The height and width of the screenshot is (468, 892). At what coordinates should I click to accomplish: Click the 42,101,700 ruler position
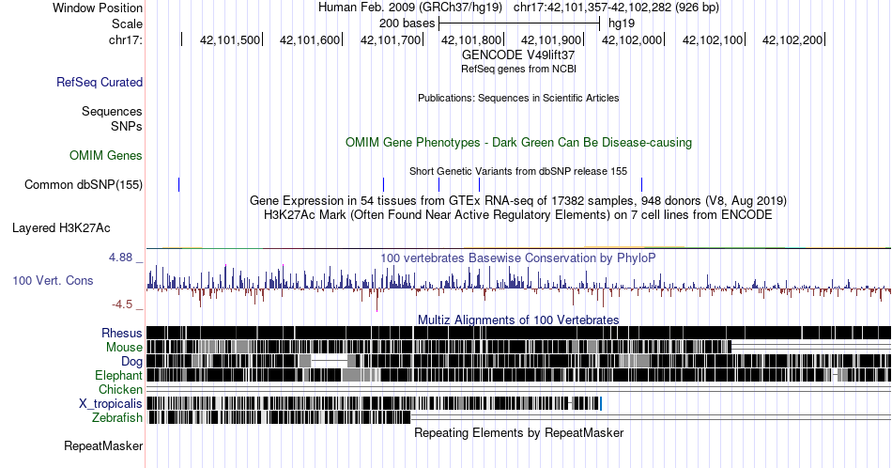pyautogui.click(x=391, y=39)
